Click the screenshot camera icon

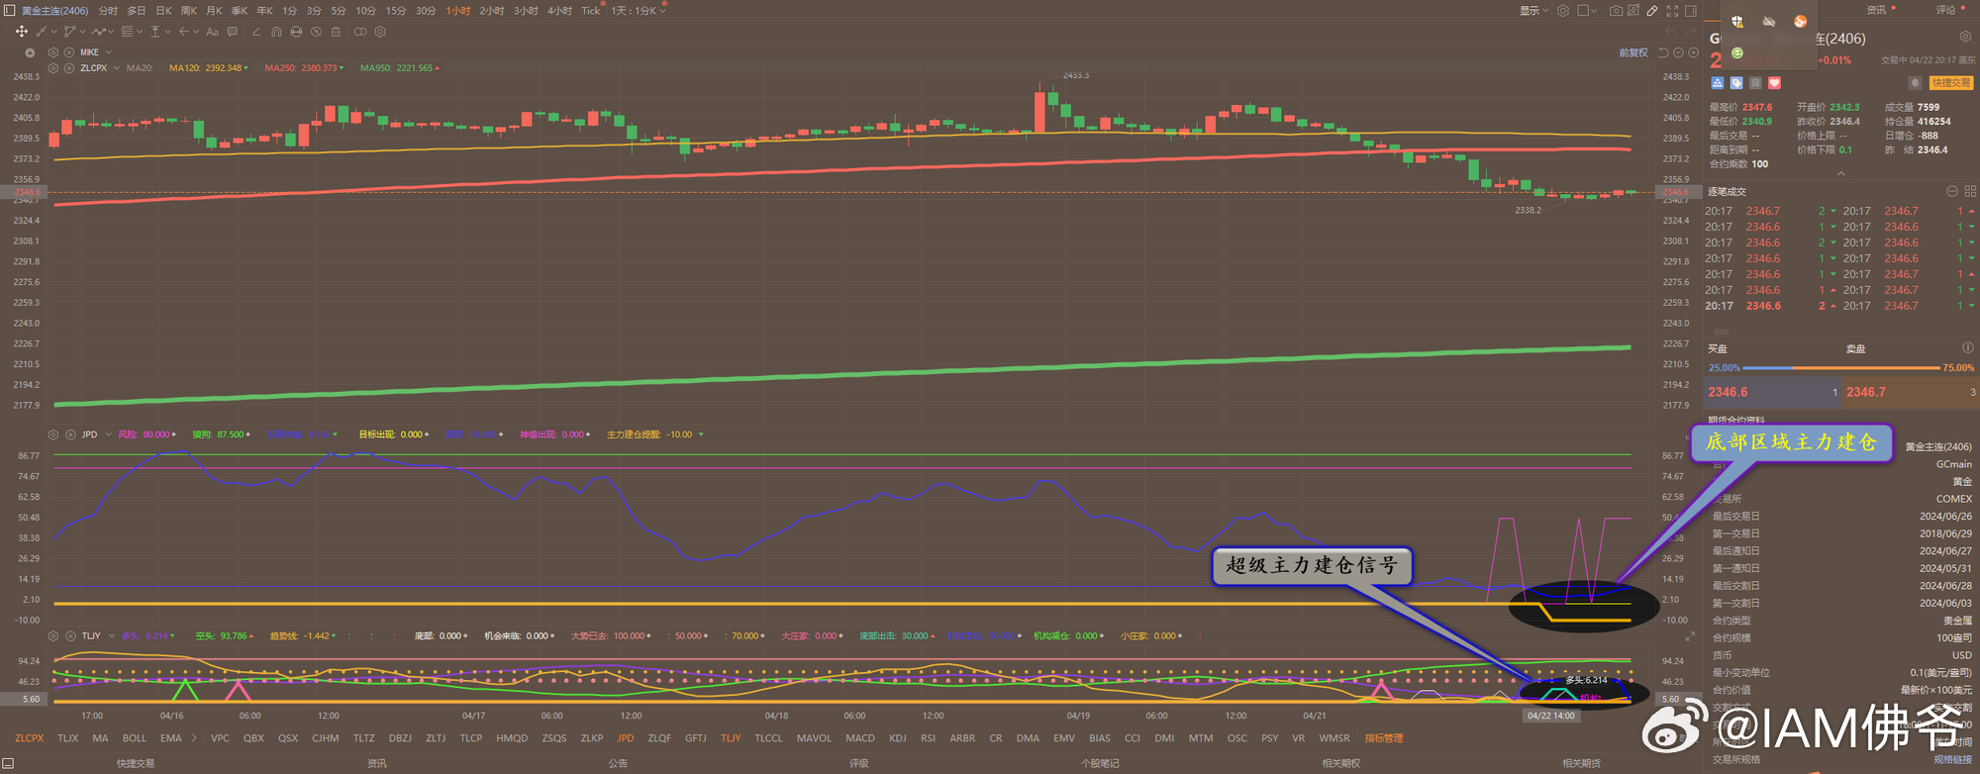(1616, 11)
